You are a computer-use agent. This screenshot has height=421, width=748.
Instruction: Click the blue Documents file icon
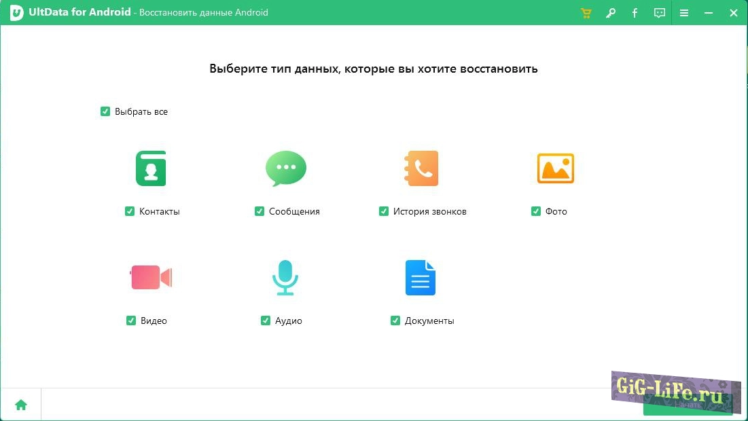click(x=420, y=278)
